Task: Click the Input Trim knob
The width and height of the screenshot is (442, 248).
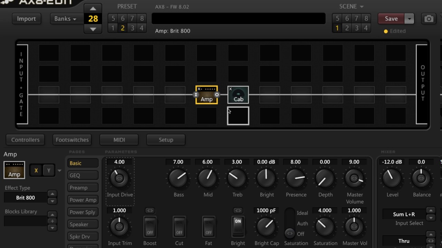Action: click(119, 227)
